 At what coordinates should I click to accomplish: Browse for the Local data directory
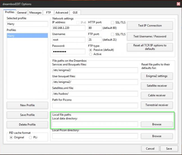click(157, 124)
